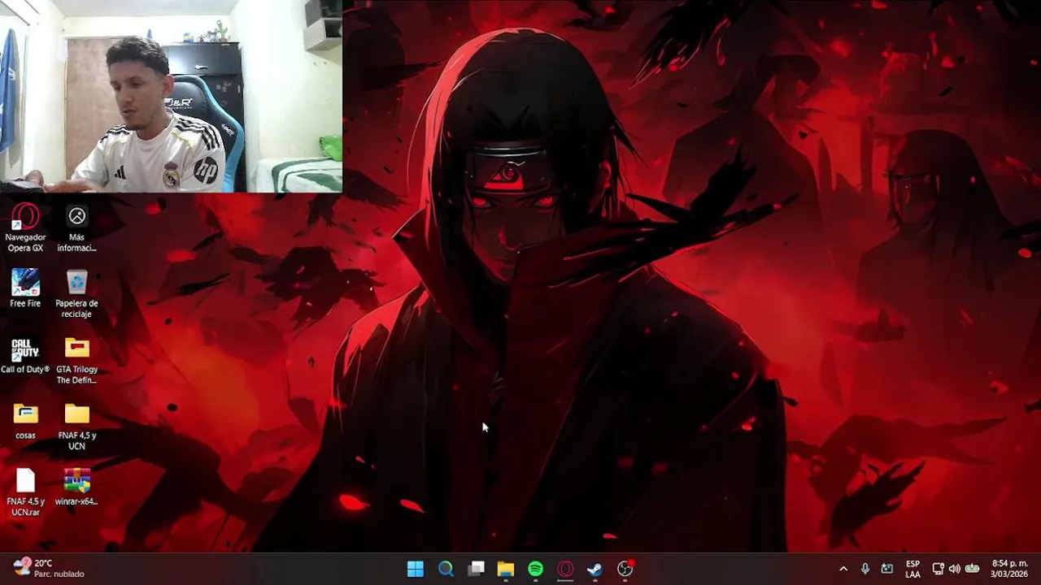The height and width of the screenshot is (585, 1041).
Task: Click the network icon in system tray
Action: pyautogui.click(x=938, y=569)
